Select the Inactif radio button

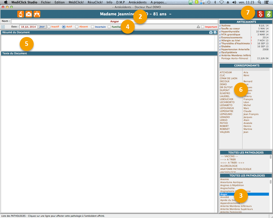49,27
